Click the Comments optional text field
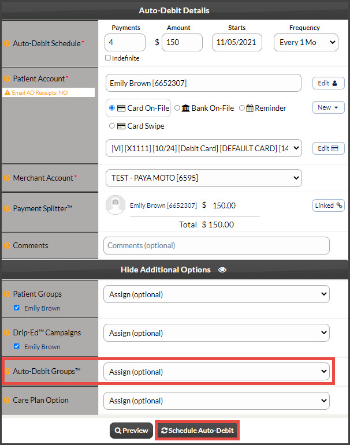The width and height of the screenshot is (350, 445). point(217,245)
